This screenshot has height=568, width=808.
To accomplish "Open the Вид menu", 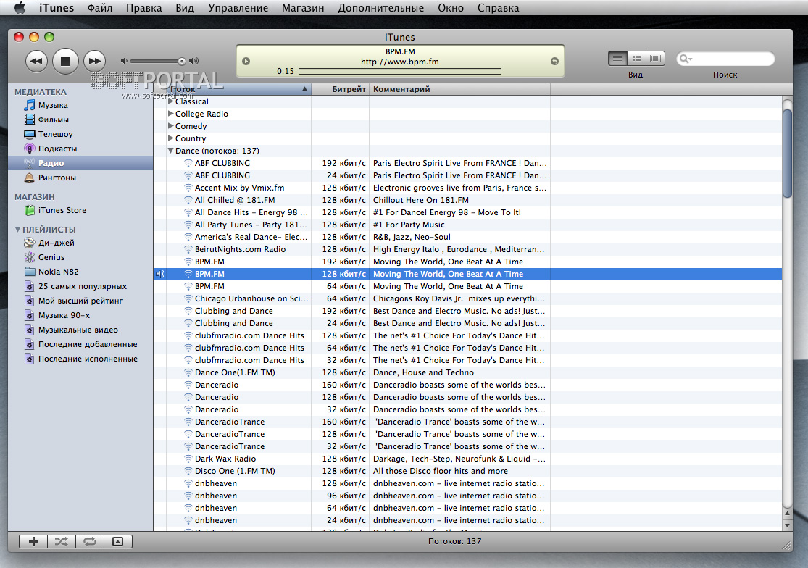I will (185, 8).
